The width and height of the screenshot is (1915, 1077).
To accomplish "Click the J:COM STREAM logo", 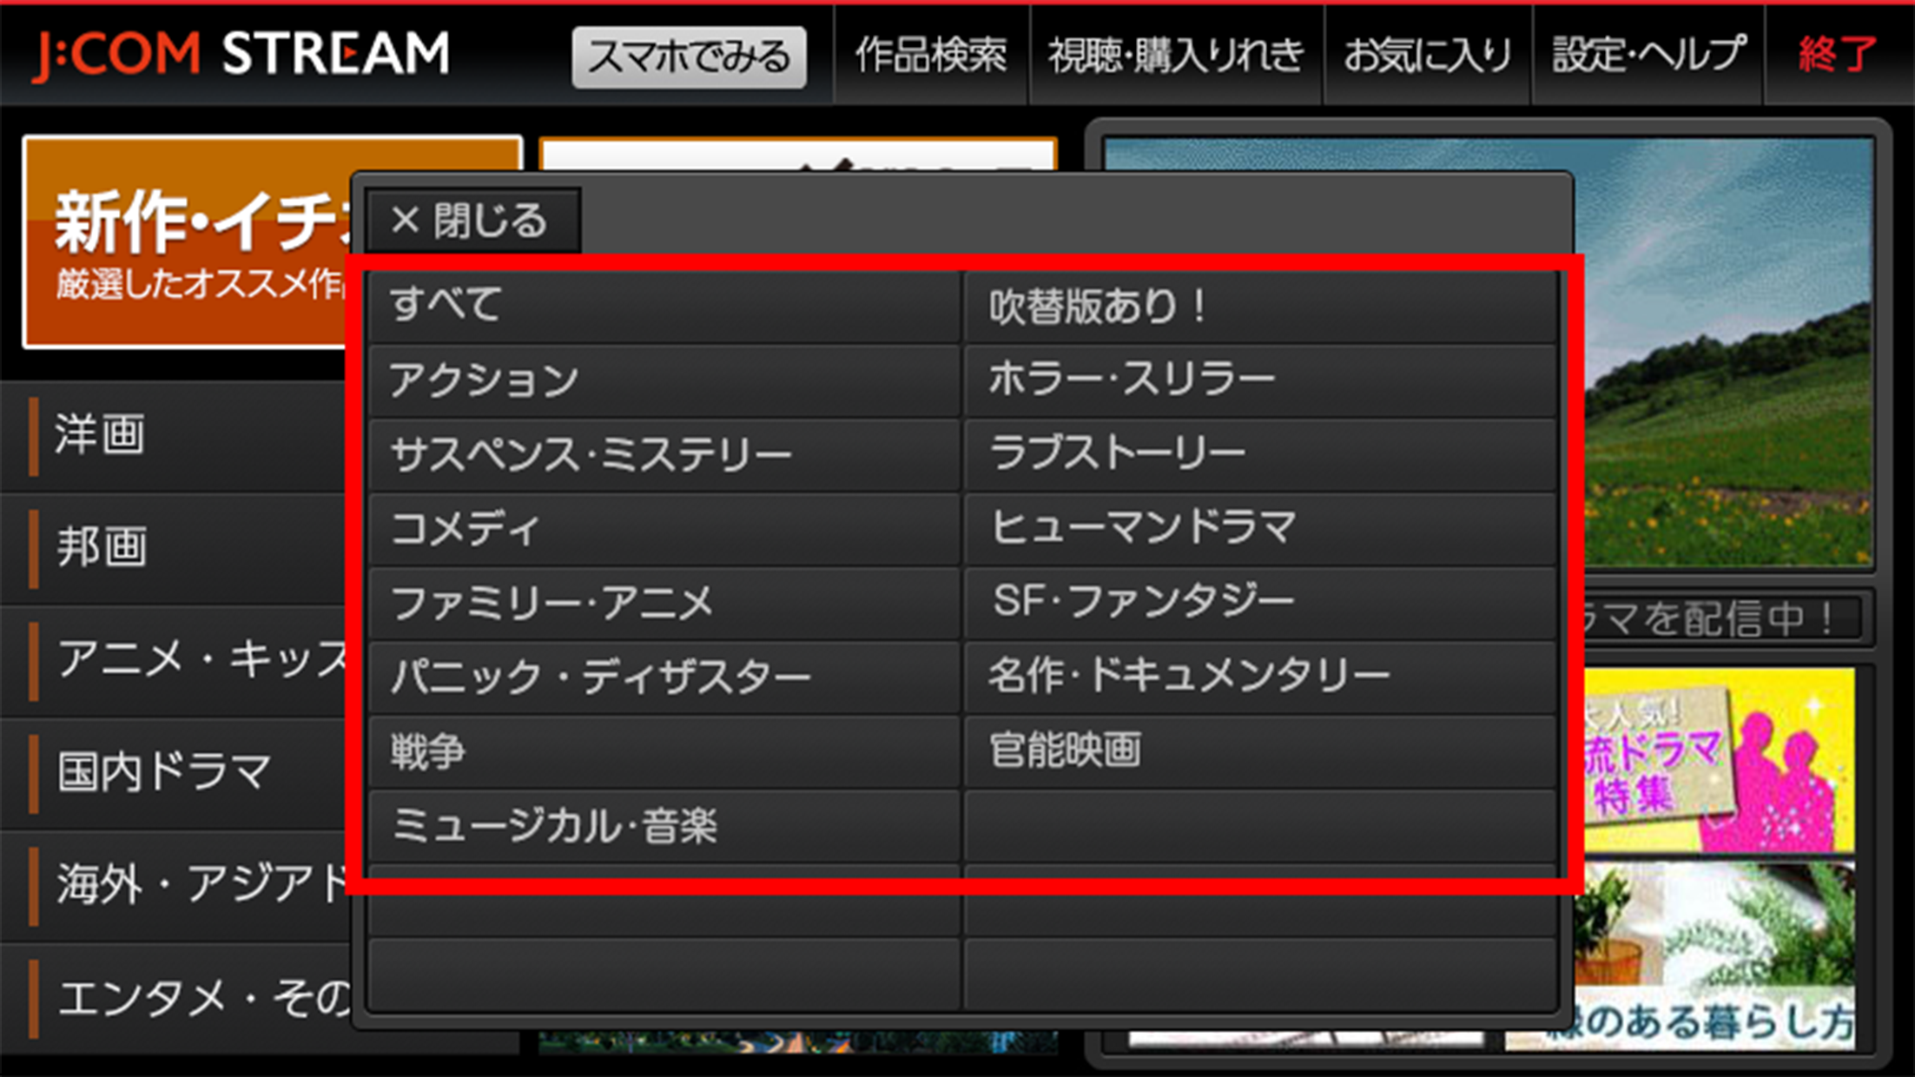I will tap(241, 55).
